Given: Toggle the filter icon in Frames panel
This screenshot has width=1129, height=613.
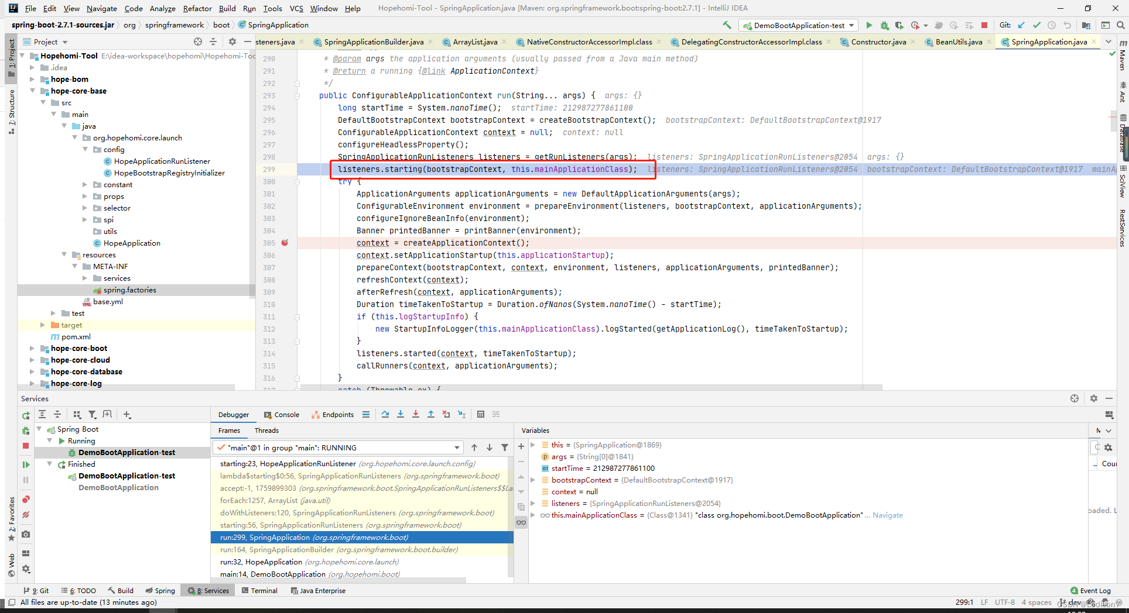Looking at the screenshot, I should pyautogui.click(x=505, y=447).
